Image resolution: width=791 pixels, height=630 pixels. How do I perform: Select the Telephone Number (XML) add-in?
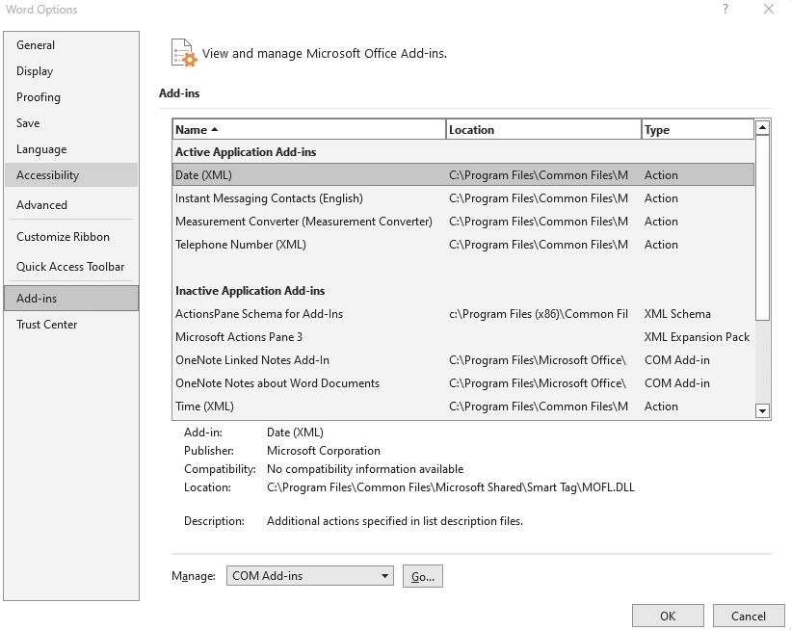click(x=289, y=244)
